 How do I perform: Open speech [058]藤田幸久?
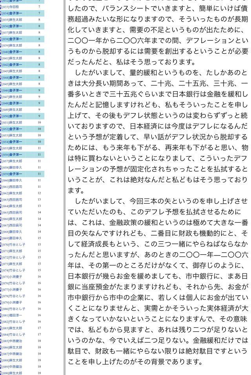pyautogui.click(x=12, y=168)
